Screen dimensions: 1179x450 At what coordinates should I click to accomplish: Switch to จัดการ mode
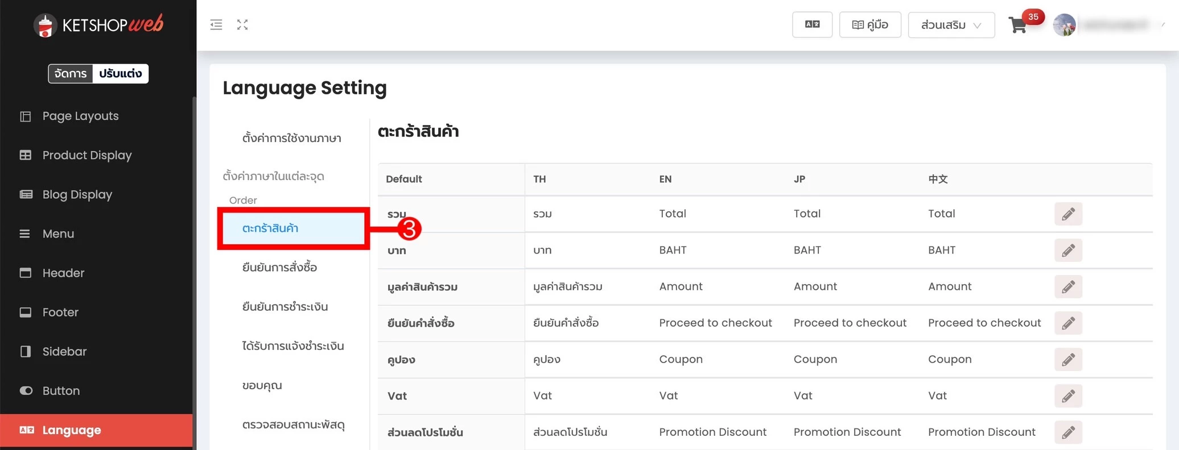(x=71, y=73)
